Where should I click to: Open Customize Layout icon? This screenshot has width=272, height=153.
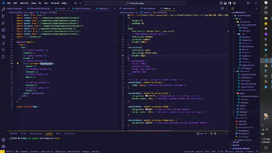point(234,3)
